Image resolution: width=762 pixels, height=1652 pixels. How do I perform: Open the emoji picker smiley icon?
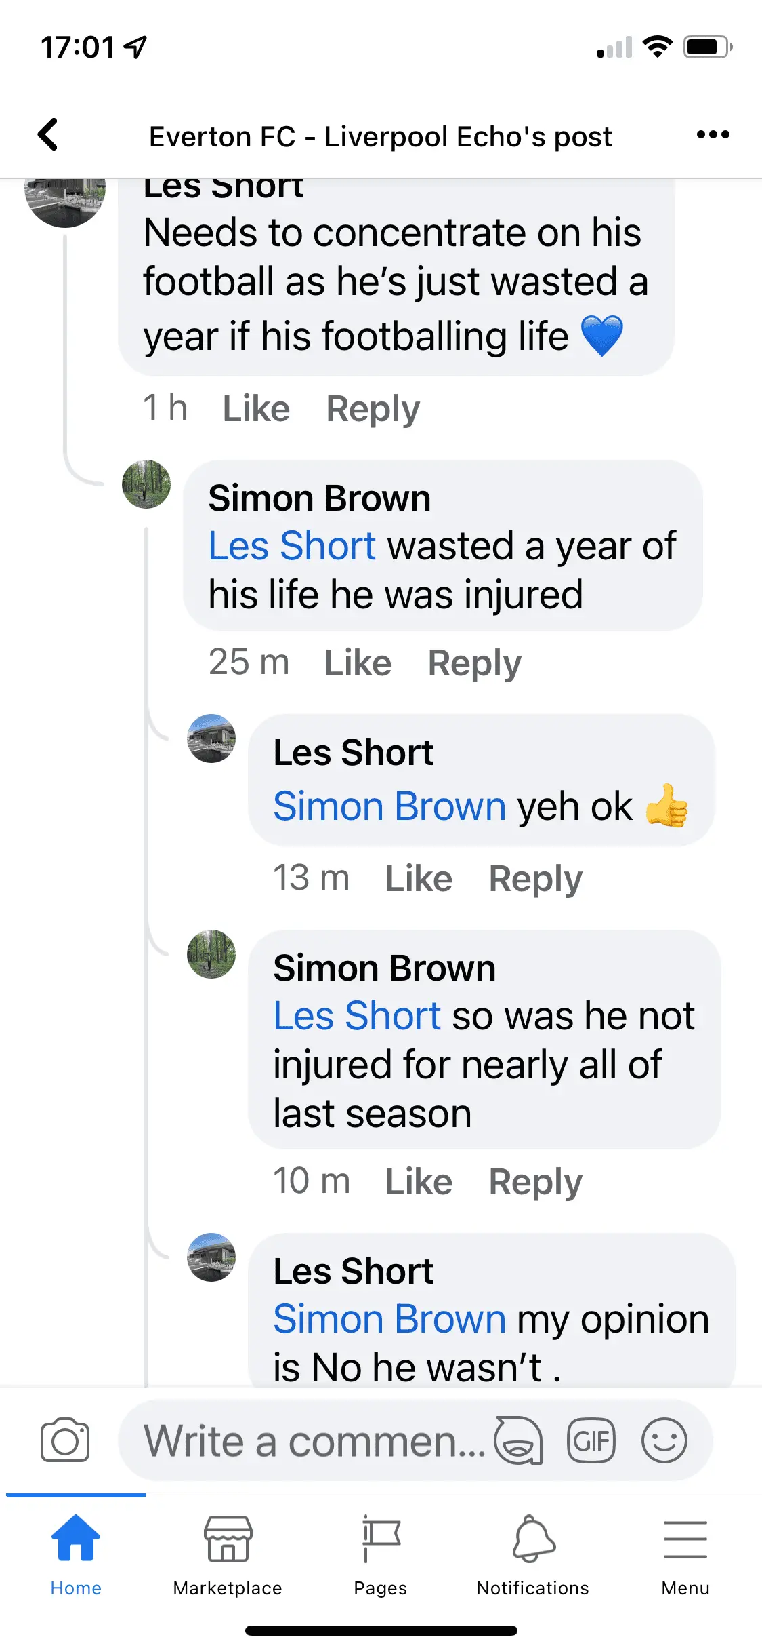tap(664, 1440)
